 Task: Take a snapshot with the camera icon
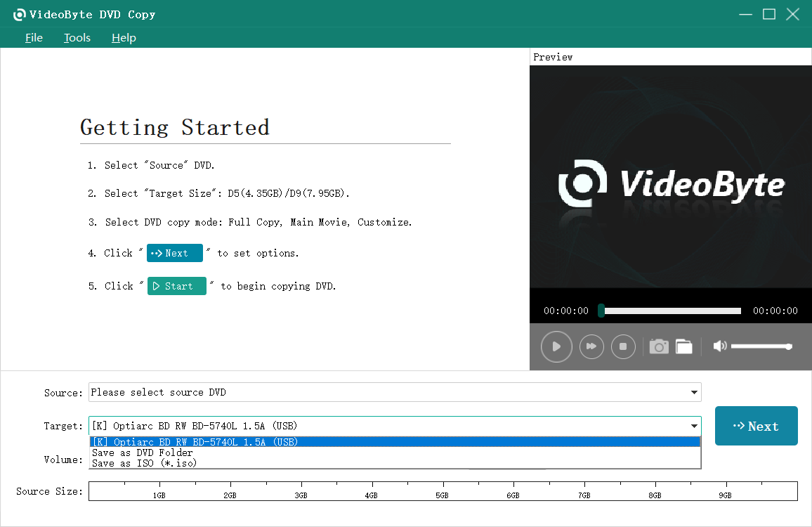(x=659, y=346)
